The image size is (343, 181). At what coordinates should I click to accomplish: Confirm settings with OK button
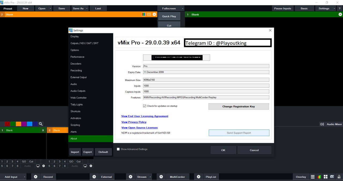coord(223,150)
